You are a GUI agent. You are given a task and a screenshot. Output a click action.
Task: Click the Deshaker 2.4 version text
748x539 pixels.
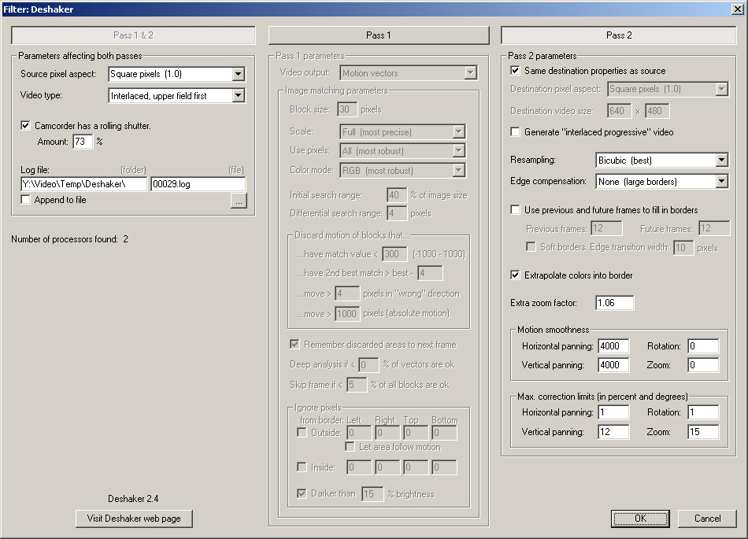[133, 499]
